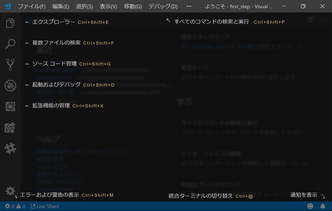Click the 拡張機能の管理 label

click(51, 106)
